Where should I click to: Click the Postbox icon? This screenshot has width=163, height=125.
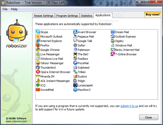(75, 58)
